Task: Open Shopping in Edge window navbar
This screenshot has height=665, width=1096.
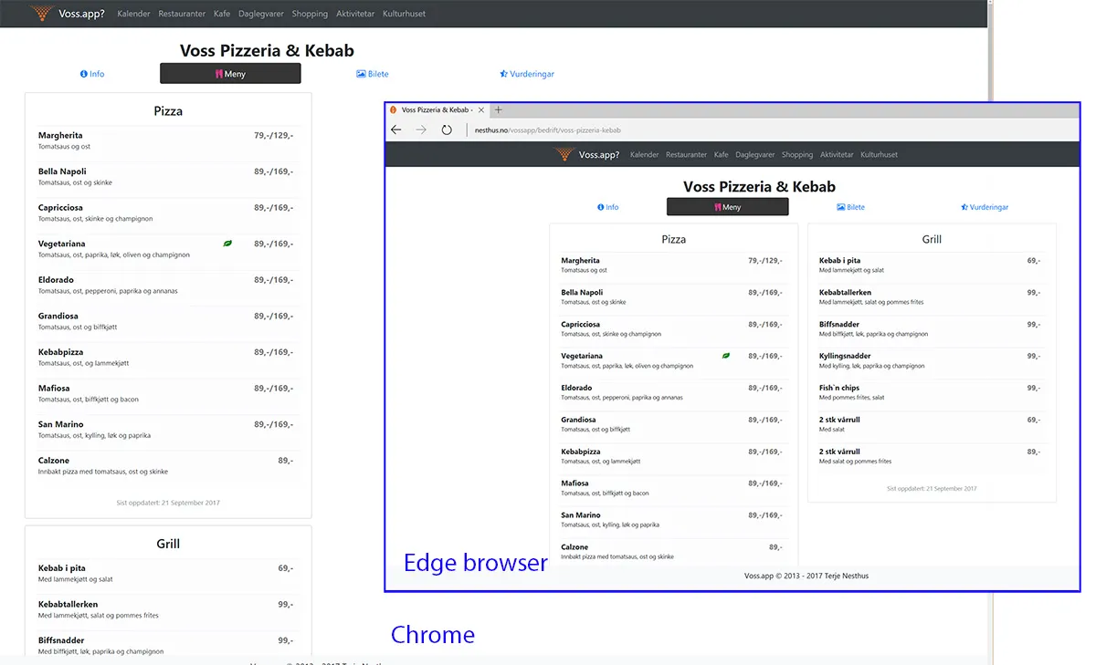Action: coord(797,155)
